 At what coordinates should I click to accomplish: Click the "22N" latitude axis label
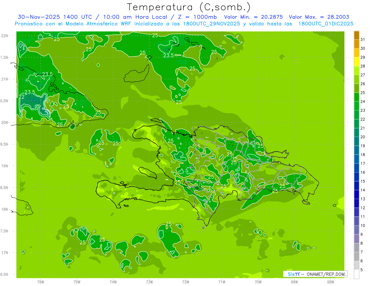point(5,36)
